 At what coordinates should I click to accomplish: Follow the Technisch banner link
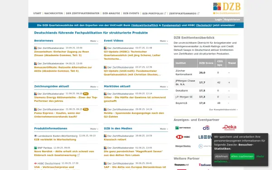click(204, 25)
